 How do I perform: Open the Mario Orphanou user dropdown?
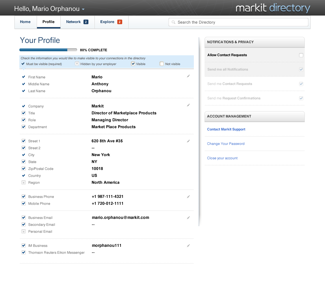pyautogui.click(x=83, y=9)
